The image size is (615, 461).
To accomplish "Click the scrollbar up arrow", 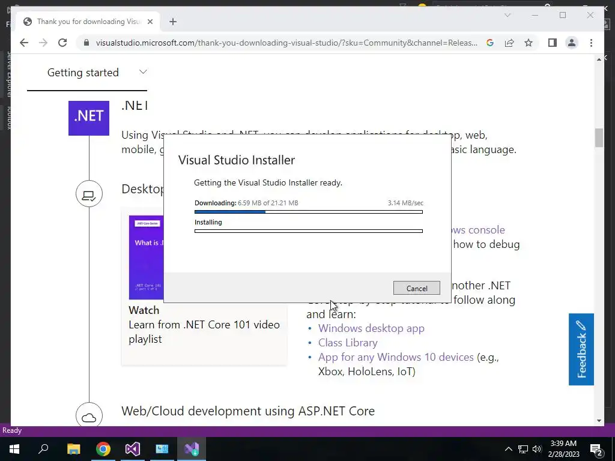I will click(599, 59).
